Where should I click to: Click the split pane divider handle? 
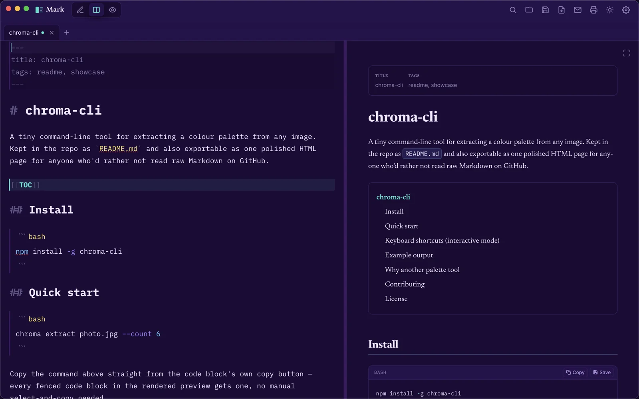(x=345, y=219)
